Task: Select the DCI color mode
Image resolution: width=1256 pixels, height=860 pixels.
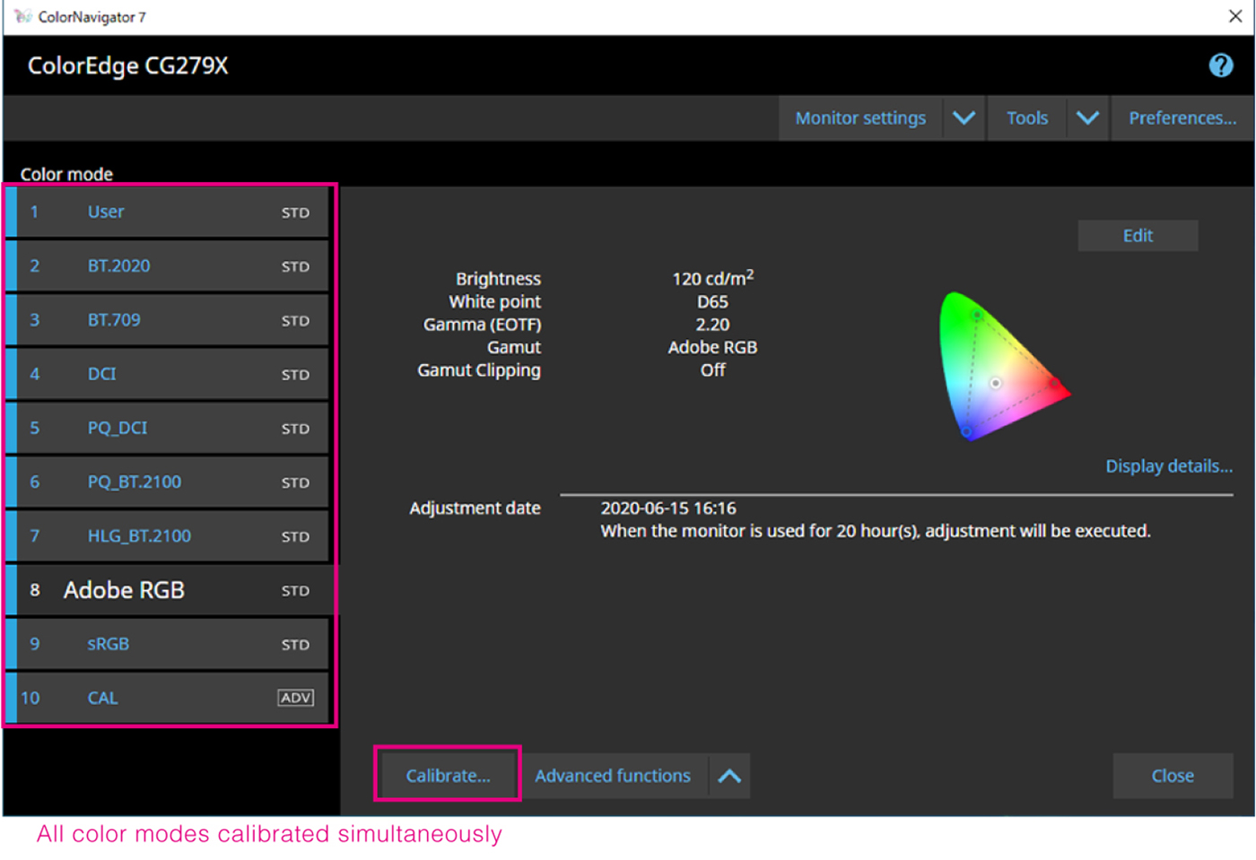Action: click(x=167, y=374)
